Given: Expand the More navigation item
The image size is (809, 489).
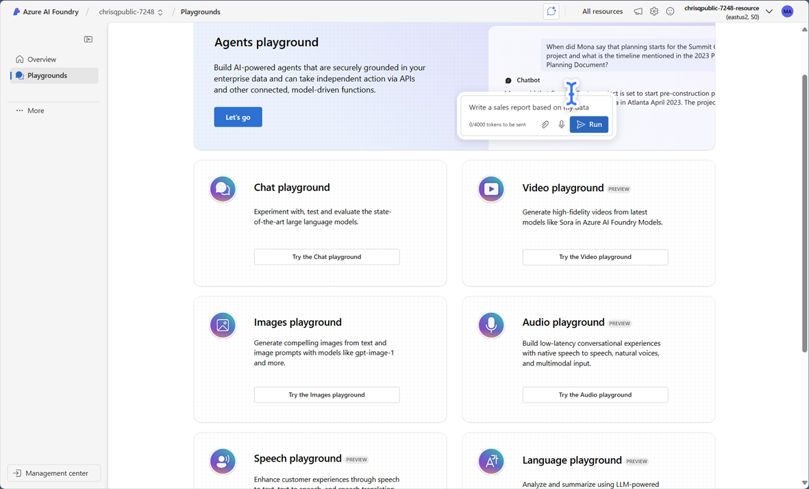Looking at the screenshot, I should pyautogui.click(x=36, y=110).
